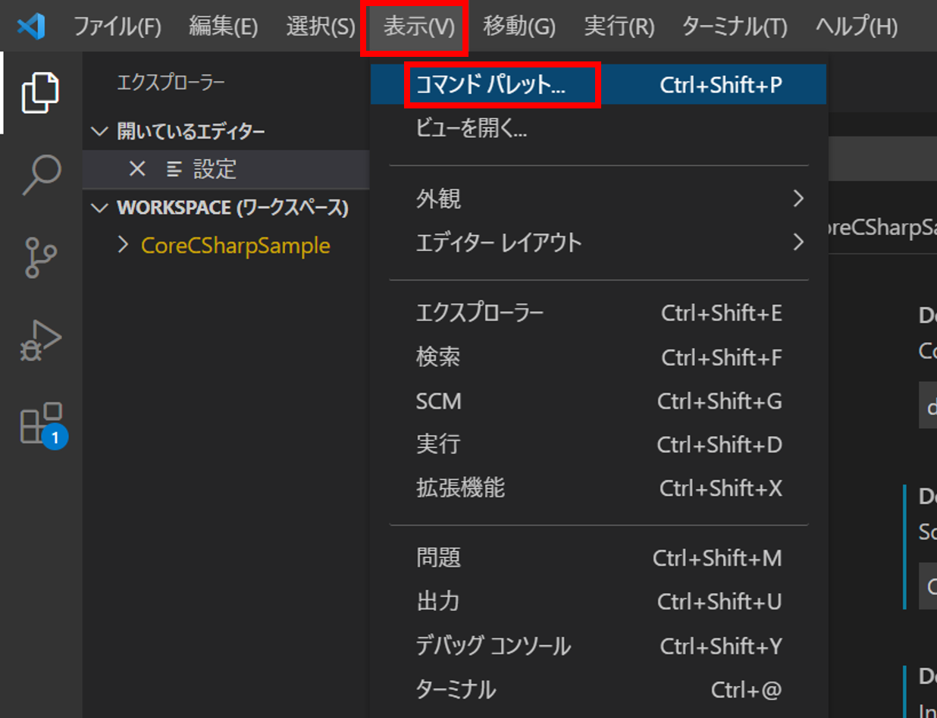Select 設定 in open editors list
The width and height of the screenshot is (937, 718).
pyautogui.click(x=215, y=169)
